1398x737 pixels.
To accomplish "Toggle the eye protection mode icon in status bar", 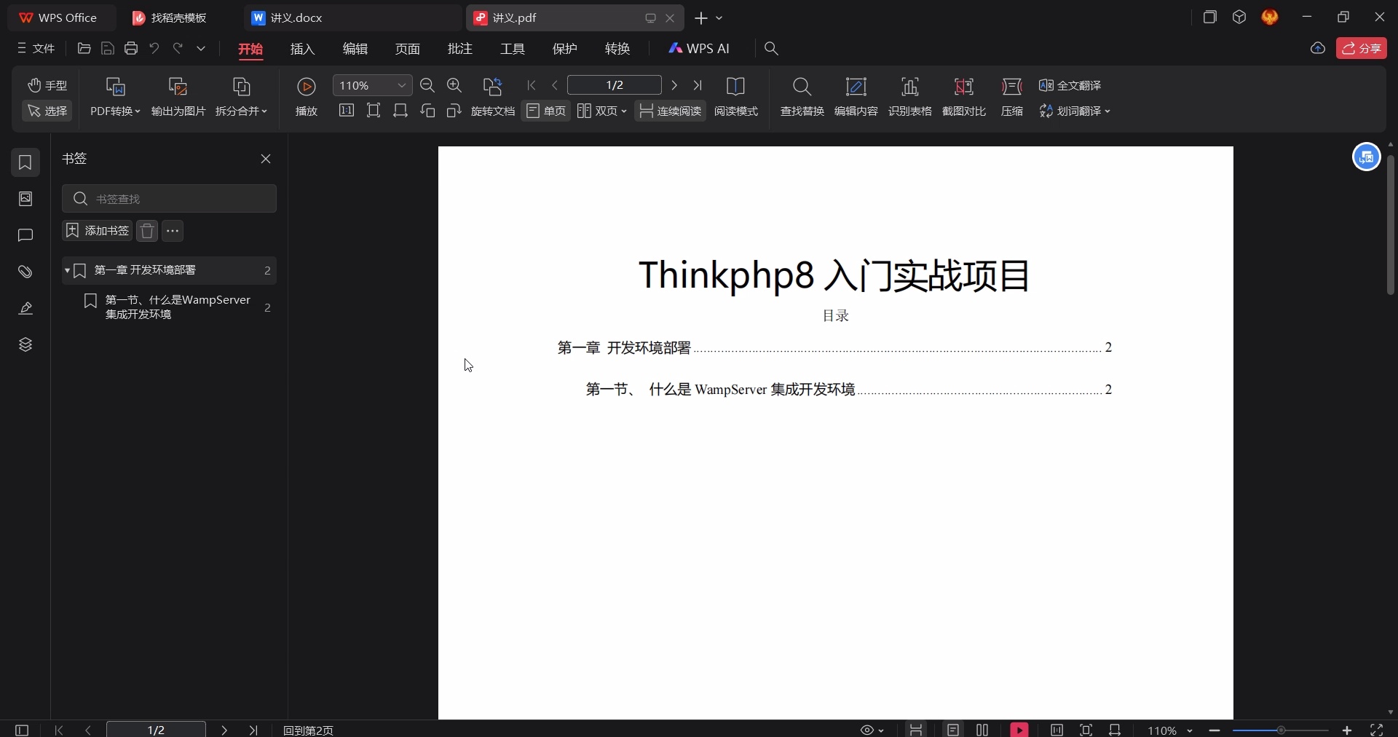I will click(868, 730).
